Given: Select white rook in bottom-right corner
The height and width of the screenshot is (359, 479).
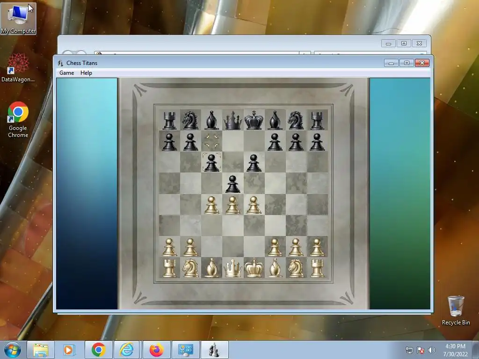Looking at the screenshot, I should 317,268.
